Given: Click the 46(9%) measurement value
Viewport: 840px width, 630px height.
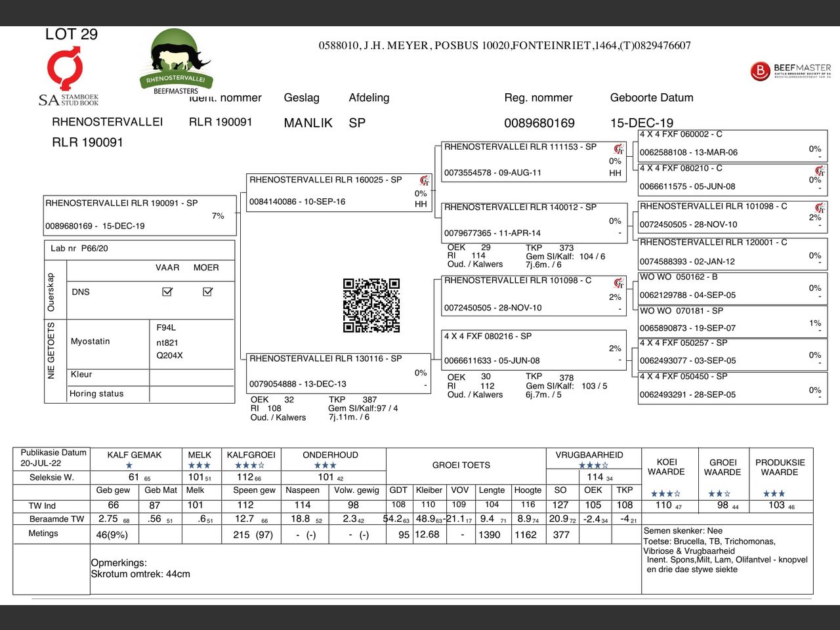Looking at the screenshot, I should (x=112, y=535).
